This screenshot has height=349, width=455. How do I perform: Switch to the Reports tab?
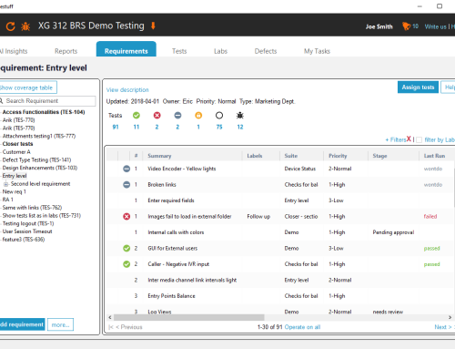(x=66, y=51)
